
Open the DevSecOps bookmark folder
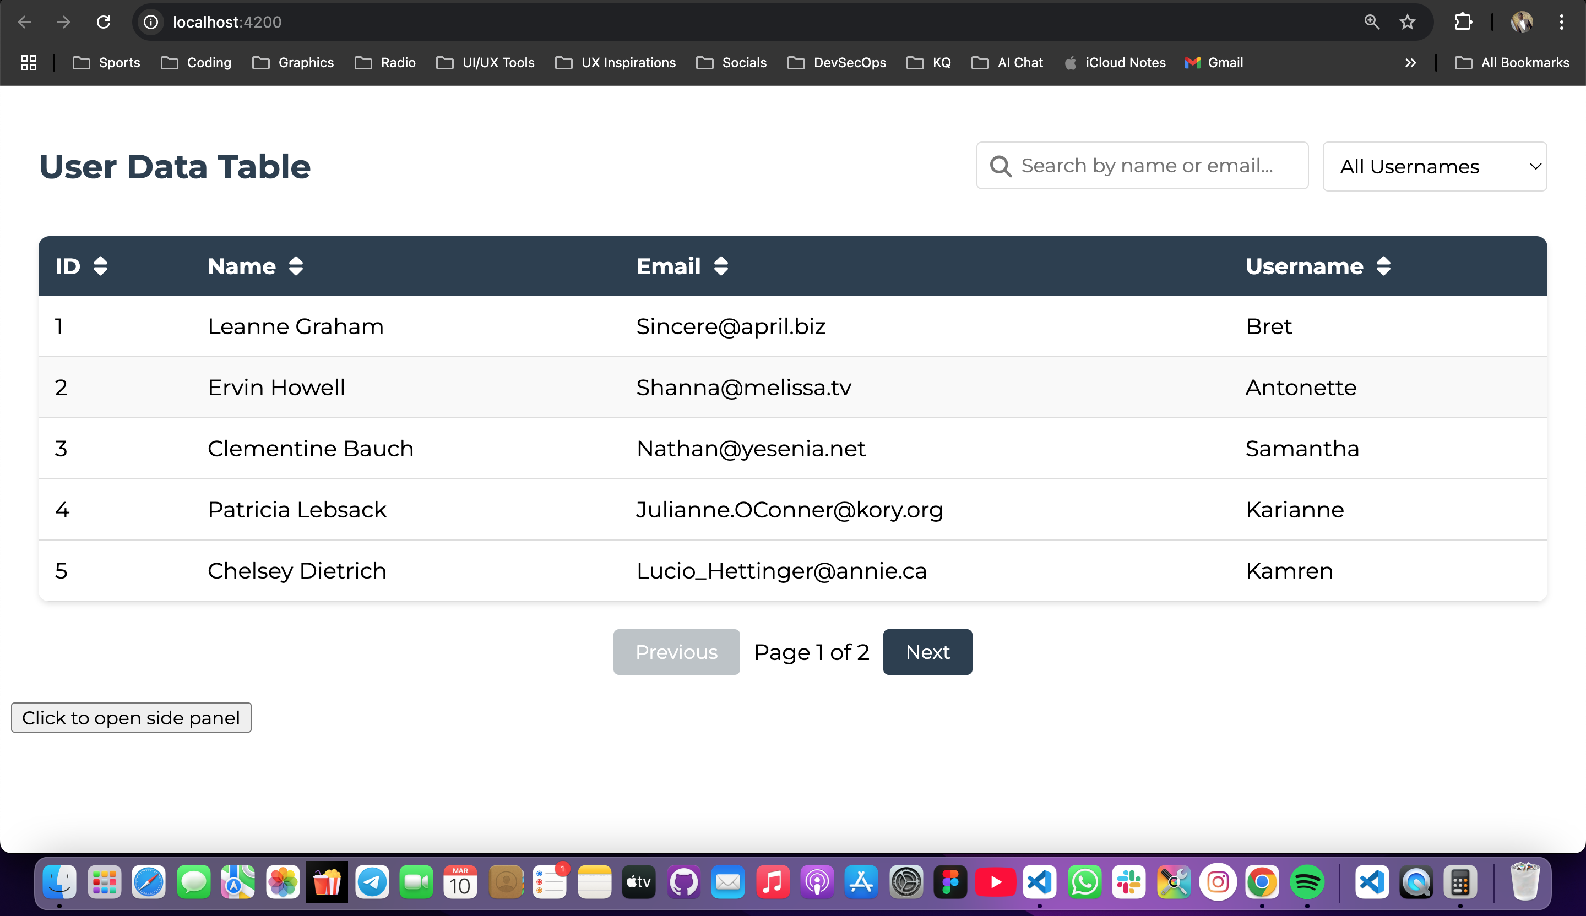pos(837,62)
